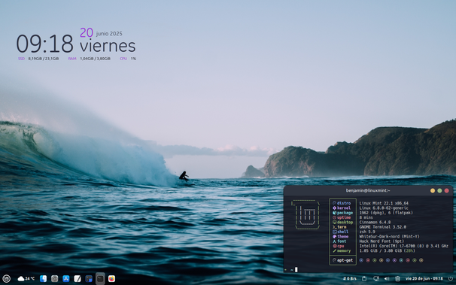Viewport: 456px width, 285px height.
Task: Click 'Intel(R) Core(TM) i7-6700' text
Action: tap(388, 246)
